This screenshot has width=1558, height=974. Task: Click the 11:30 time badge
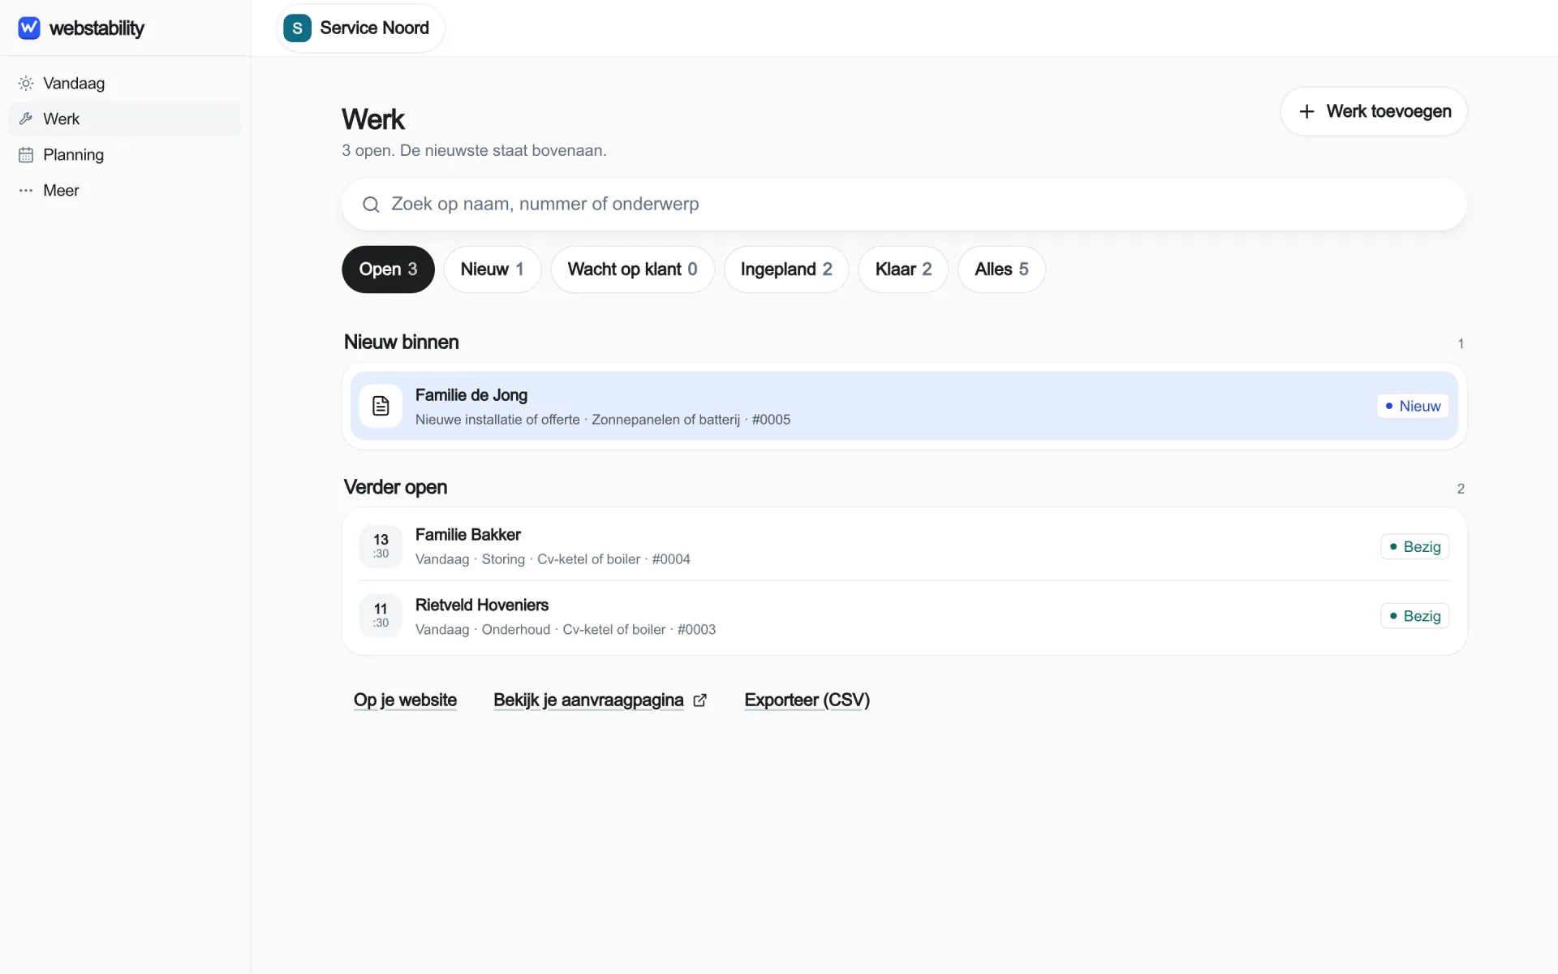click(381, 615)
